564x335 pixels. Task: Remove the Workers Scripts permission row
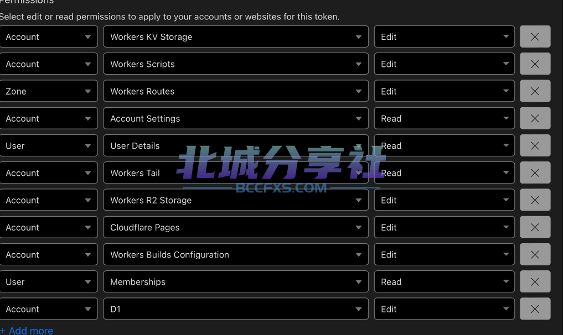click(535, 64)
